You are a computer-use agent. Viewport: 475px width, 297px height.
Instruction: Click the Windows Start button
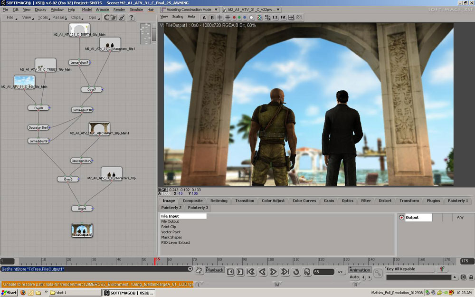click(9, 293)
